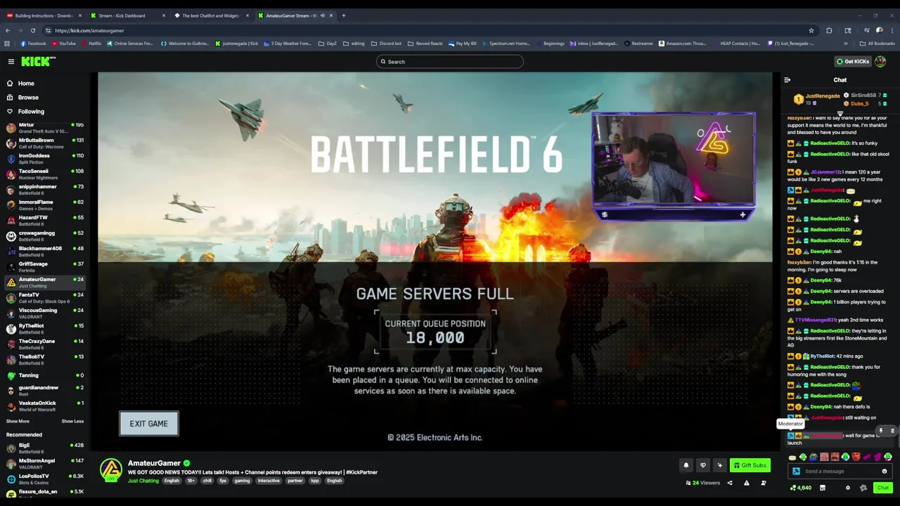Click the user icon next to report

(x=763, y=483)
